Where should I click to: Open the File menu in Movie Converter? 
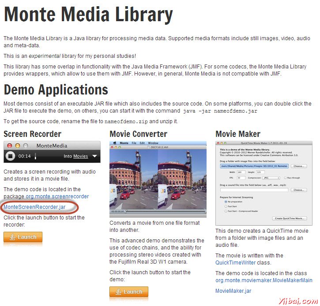point(133,143)
